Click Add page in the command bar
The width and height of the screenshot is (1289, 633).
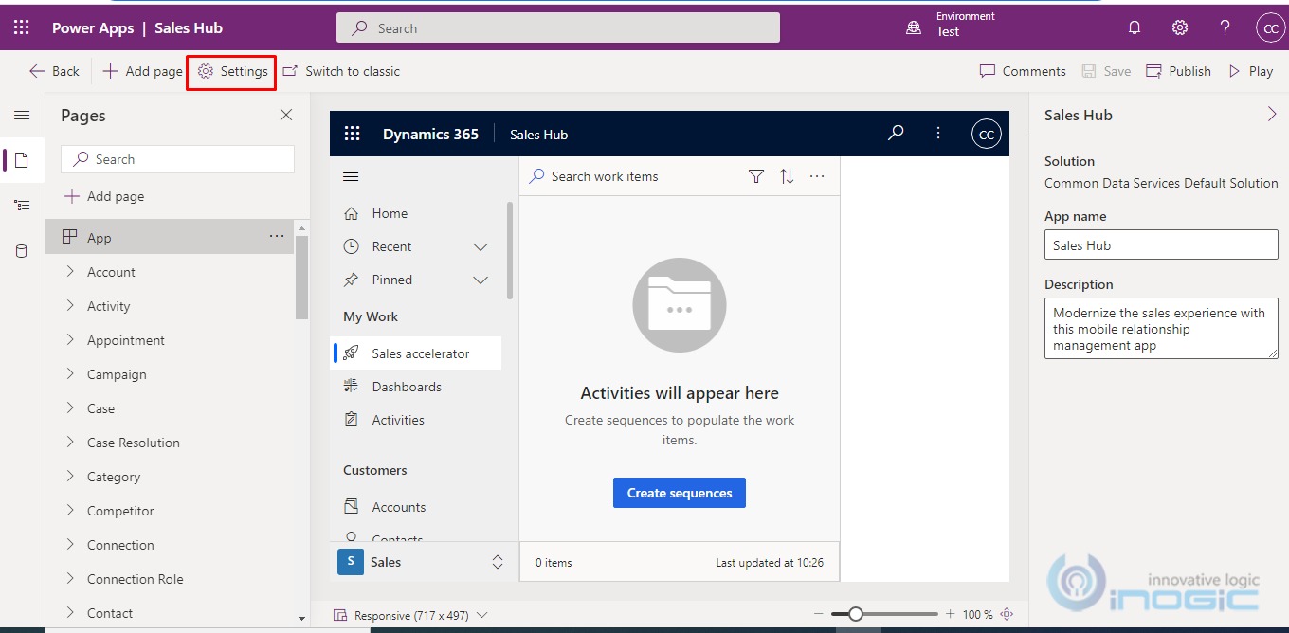(142, 71)
